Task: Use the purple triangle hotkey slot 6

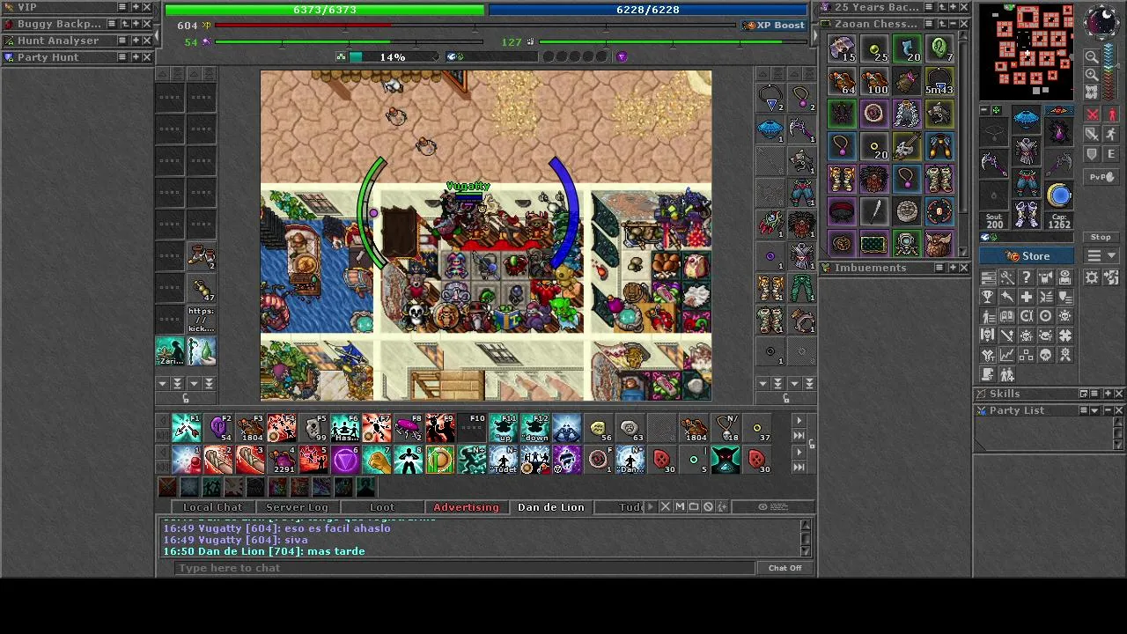Action: (x=345, y=460)
